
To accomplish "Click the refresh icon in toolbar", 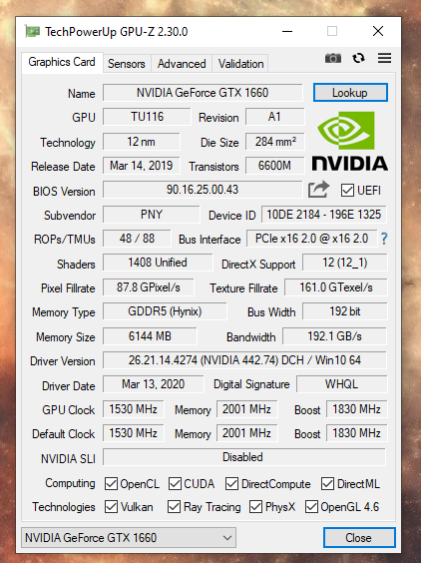I will coord(358,58).
